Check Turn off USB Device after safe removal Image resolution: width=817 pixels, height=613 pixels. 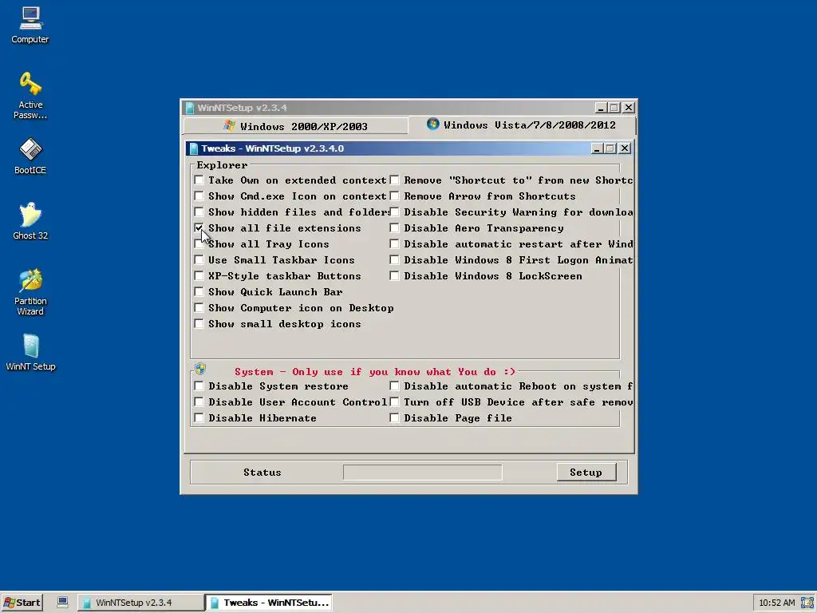point(394,402)
